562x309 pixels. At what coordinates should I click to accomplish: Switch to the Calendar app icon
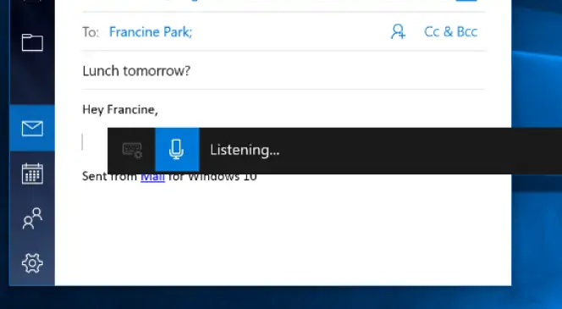point(32,174)
